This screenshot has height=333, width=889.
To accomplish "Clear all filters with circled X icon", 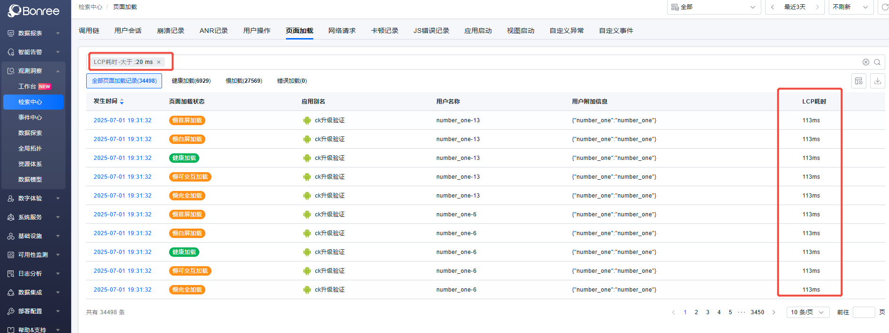I will coord(865,62).
